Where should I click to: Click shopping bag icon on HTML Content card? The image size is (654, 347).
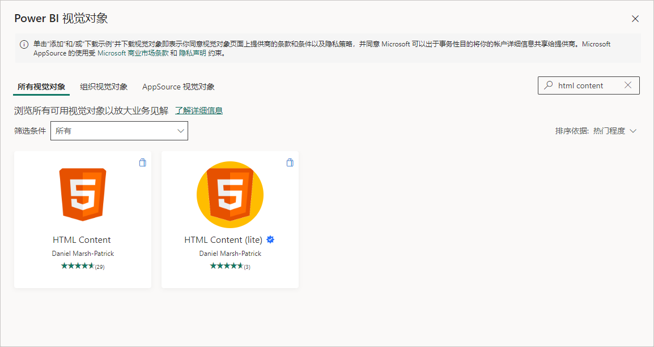pyautogui.click(x=143, y=162)
